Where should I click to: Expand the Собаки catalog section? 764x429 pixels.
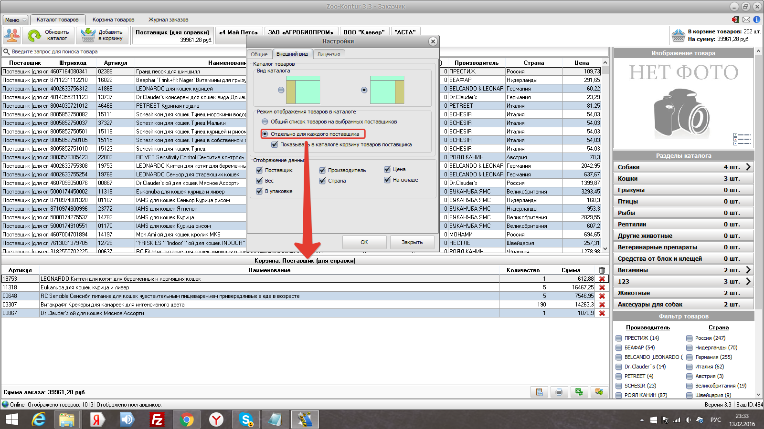(749, 167)
